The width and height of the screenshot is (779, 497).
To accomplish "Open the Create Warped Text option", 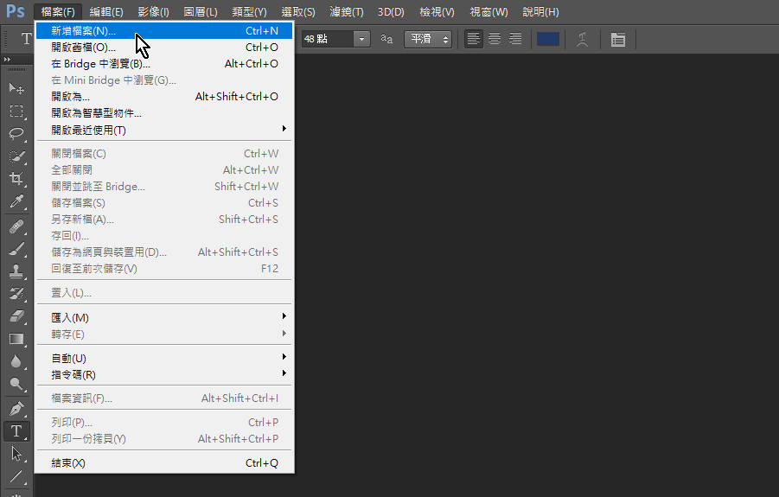I will point(582,39).
